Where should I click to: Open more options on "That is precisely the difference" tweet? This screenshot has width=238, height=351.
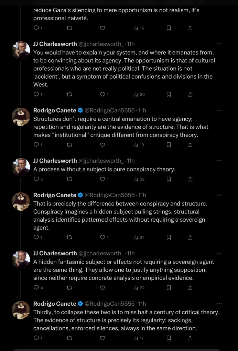tap(219, 195)
